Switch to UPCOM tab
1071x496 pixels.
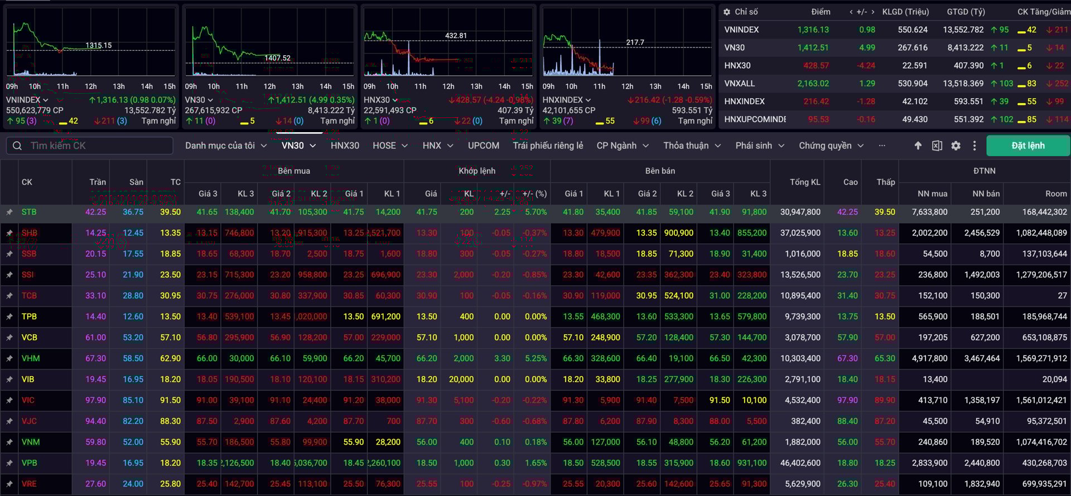484,146
